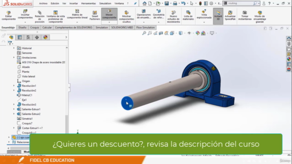292x164 pixels.
Task: Open Archivo menu
Action: [43, 3]
